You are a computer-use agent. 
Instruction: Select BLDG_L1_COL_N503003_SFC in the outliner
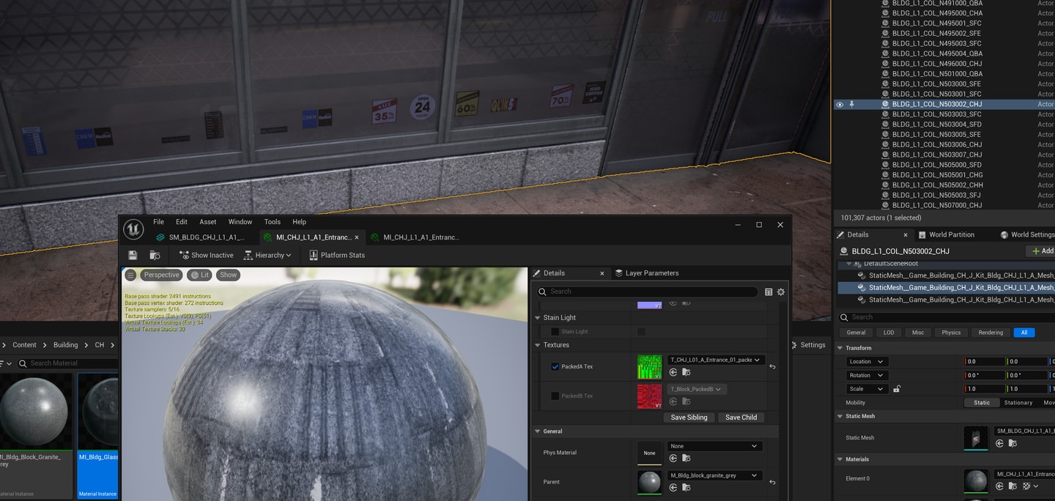click(936, 114)
